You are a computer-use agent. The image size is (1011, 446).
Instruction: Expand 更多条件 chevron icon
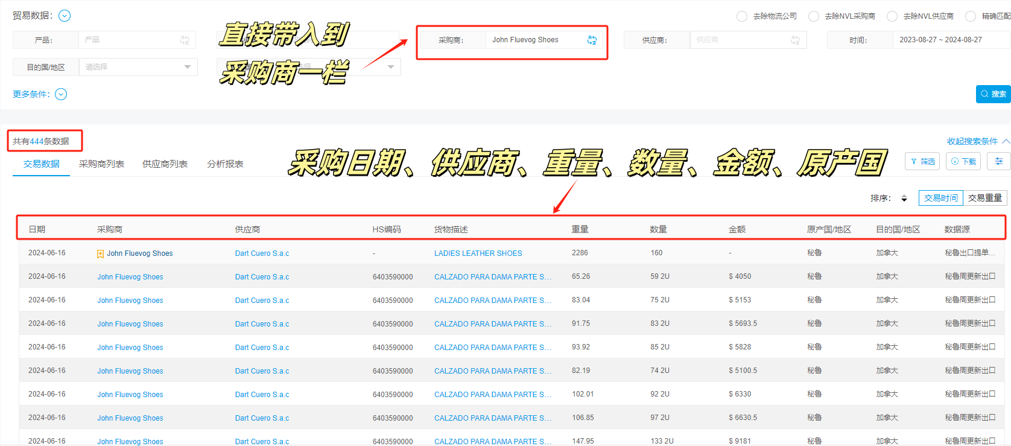[x=61, y=94]
